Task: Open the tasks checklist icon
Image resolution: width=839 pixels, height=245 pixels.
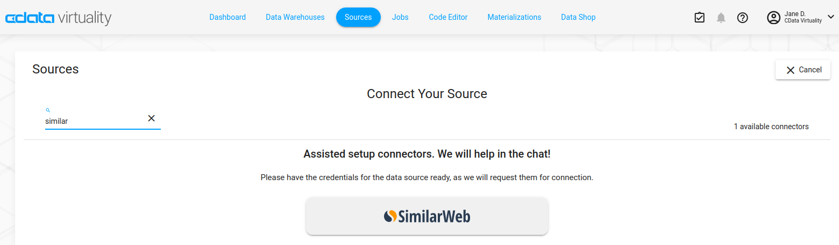Action: pos(699,18)
